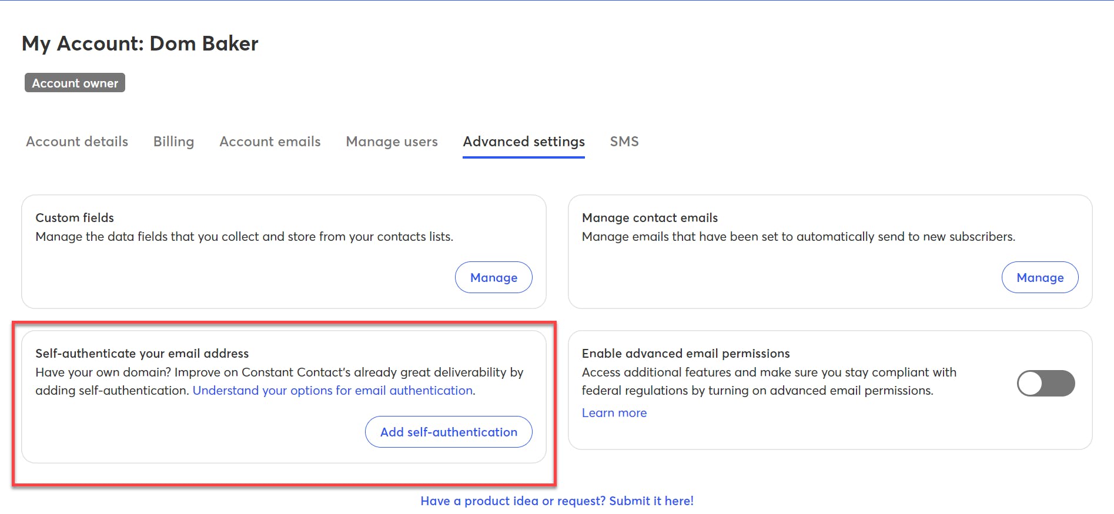Click the Account owner badge
Screen dimensions: 1114x514
(x=75, y=83)
